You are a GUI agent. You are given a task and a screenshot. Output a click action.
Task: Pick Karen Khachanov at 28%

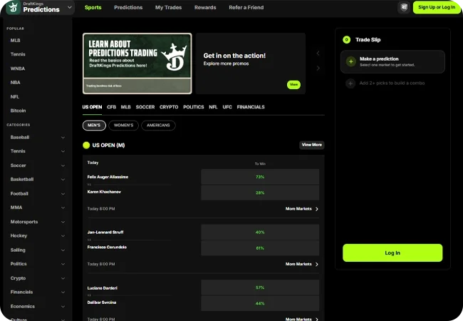tap(260, 193)
